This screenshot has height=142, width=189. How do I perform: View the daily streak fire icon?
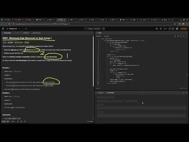coord(165,29)
